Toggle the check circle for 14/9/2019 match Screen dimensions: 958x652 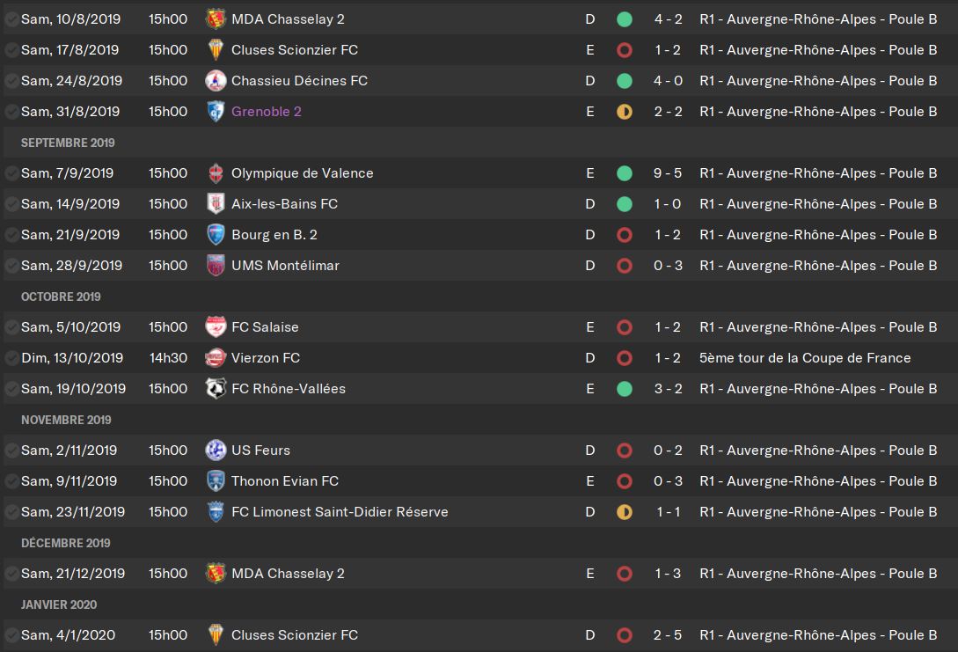[x=11, y=204]
